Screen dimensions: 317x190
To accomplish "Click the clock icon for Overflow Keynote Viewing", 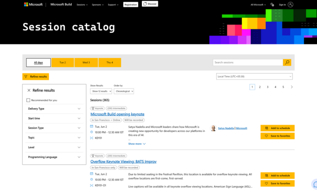I will 92,179.
